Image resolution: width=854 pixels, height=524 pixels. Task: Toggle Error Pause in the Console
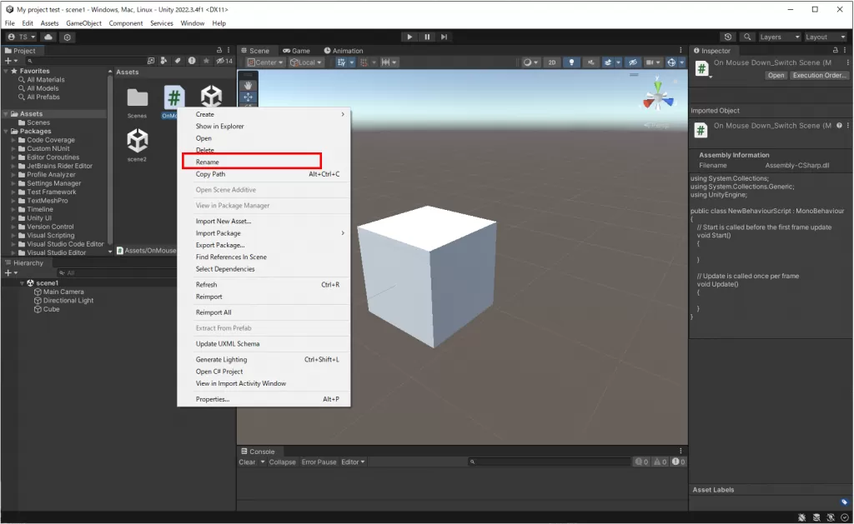(x=319, y=462)
